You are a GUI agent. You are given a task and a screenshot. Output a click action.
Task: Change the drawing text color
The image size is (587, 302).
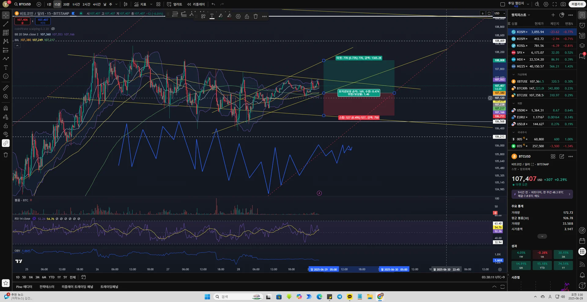[212, 16]
